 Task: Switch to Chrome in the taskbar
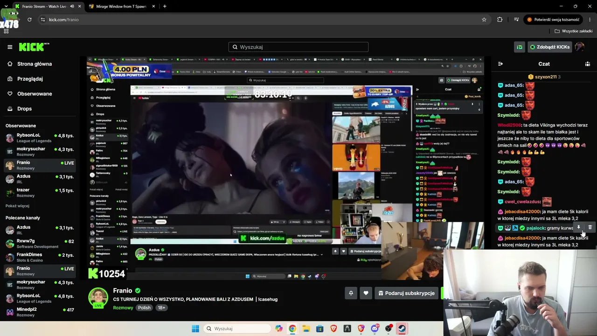(x=292, y=329)
